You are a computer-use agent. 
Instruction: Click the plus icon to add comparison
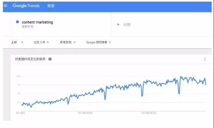[118, 24]
